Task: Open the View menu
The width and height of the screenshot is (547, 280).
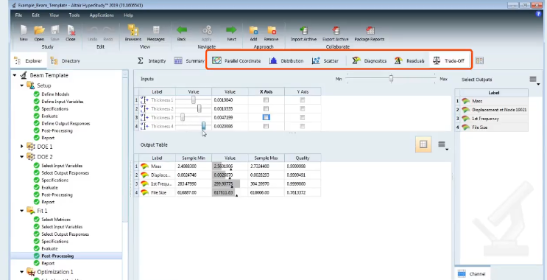Action: (54, 15)
